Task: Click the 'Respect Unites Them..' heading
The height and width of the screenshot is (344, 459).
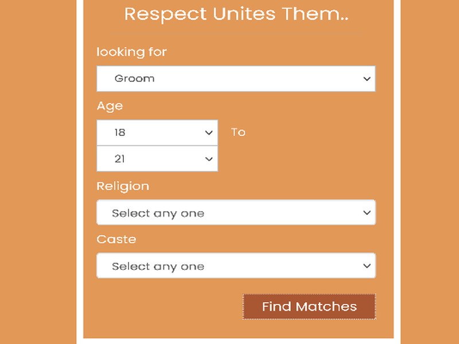Action: click(x=236, y=14)
